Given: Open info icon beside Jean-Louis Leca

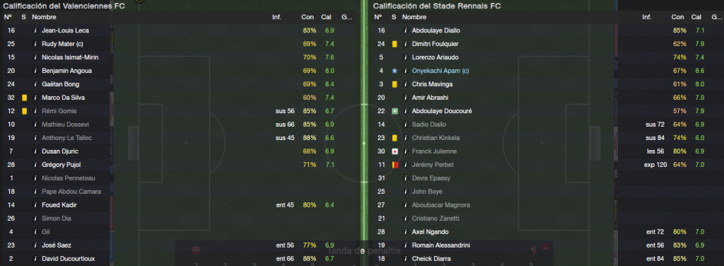Looking at the screenshot, I should pos(35,30).
